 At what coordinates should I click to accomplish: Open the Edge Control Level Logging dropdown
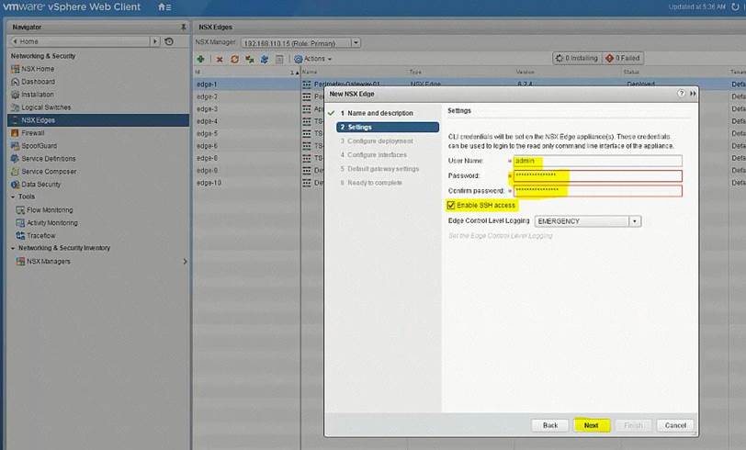tap(634, 221)
